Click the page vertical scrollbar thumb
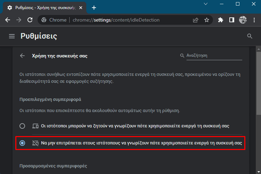 click(259, 83)
